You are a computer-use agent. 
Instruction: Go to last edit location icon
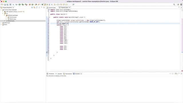[61, 5]
